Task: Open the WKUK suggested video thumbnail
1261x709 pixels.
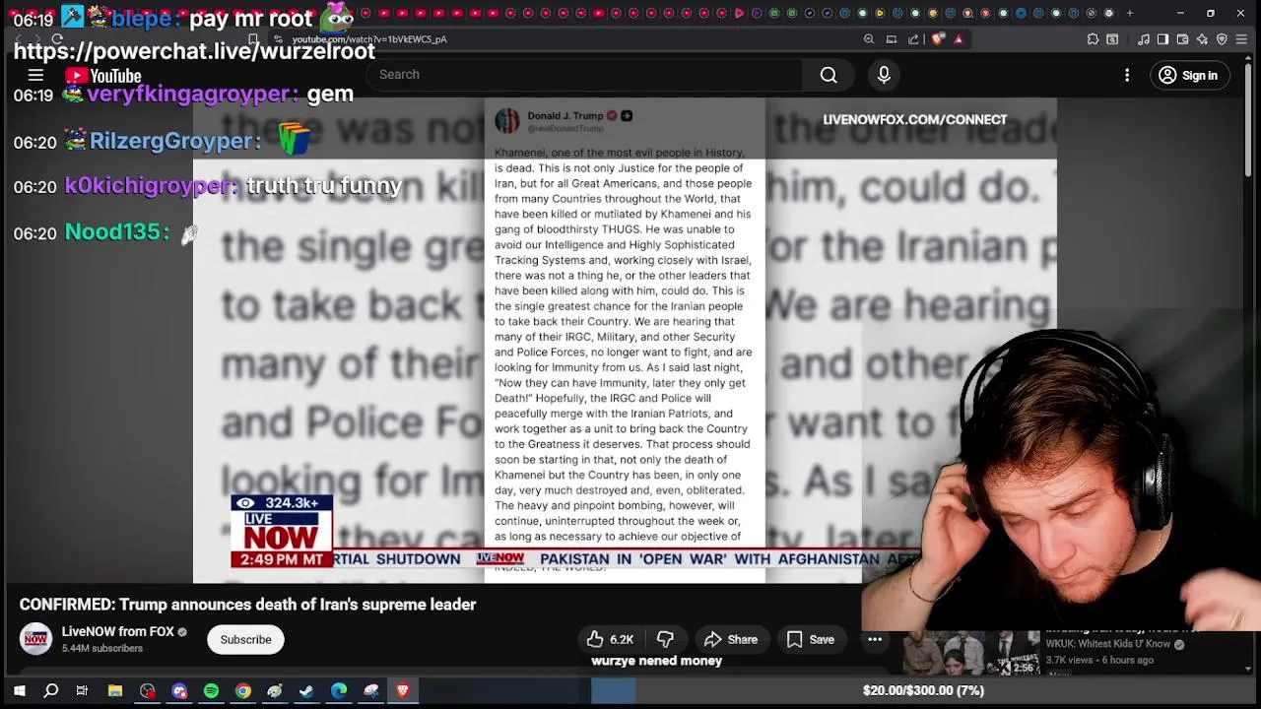Action: [x=970, y=652]
